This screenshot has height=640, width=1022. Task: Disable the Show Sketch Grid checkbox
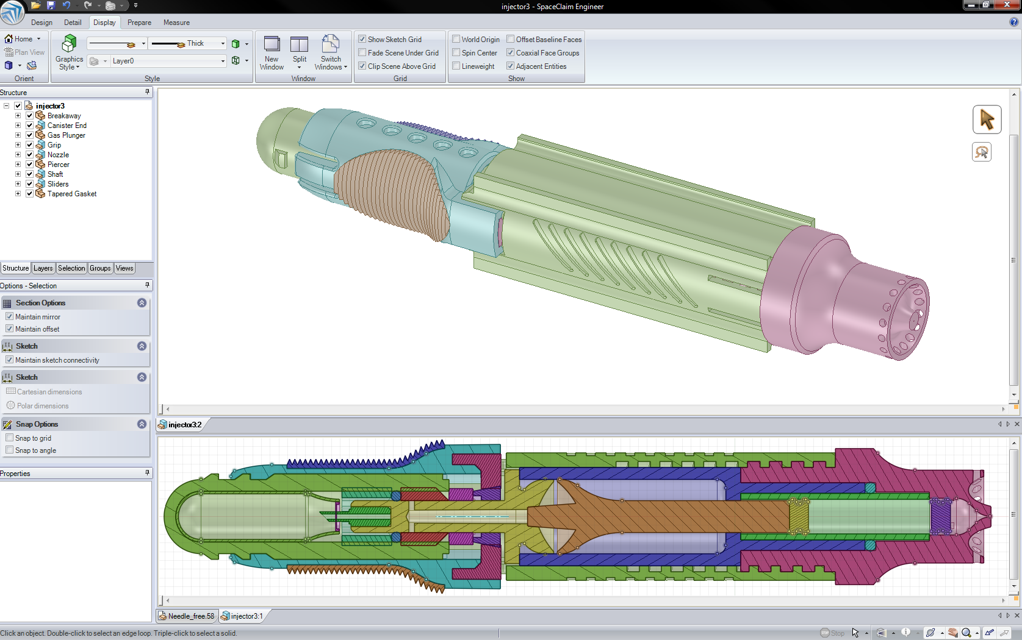(362, 39)
